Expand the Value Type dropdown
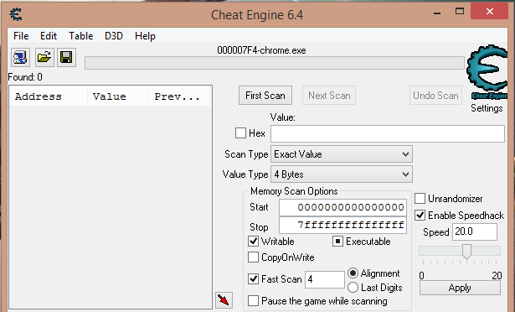 [x=342, y=174]
